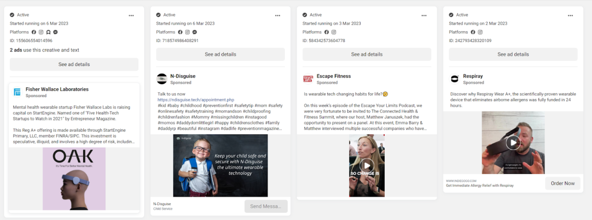Click '2 ads use this creative and text'
The width and height of the screenshot is (592, 220).
[x=44, y=50]
